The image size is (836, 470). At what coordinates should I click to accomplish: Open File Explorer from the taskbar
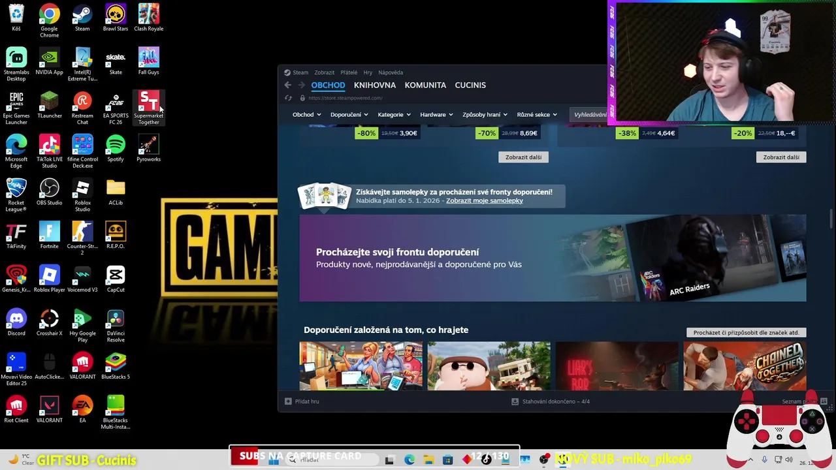(428, 460)
